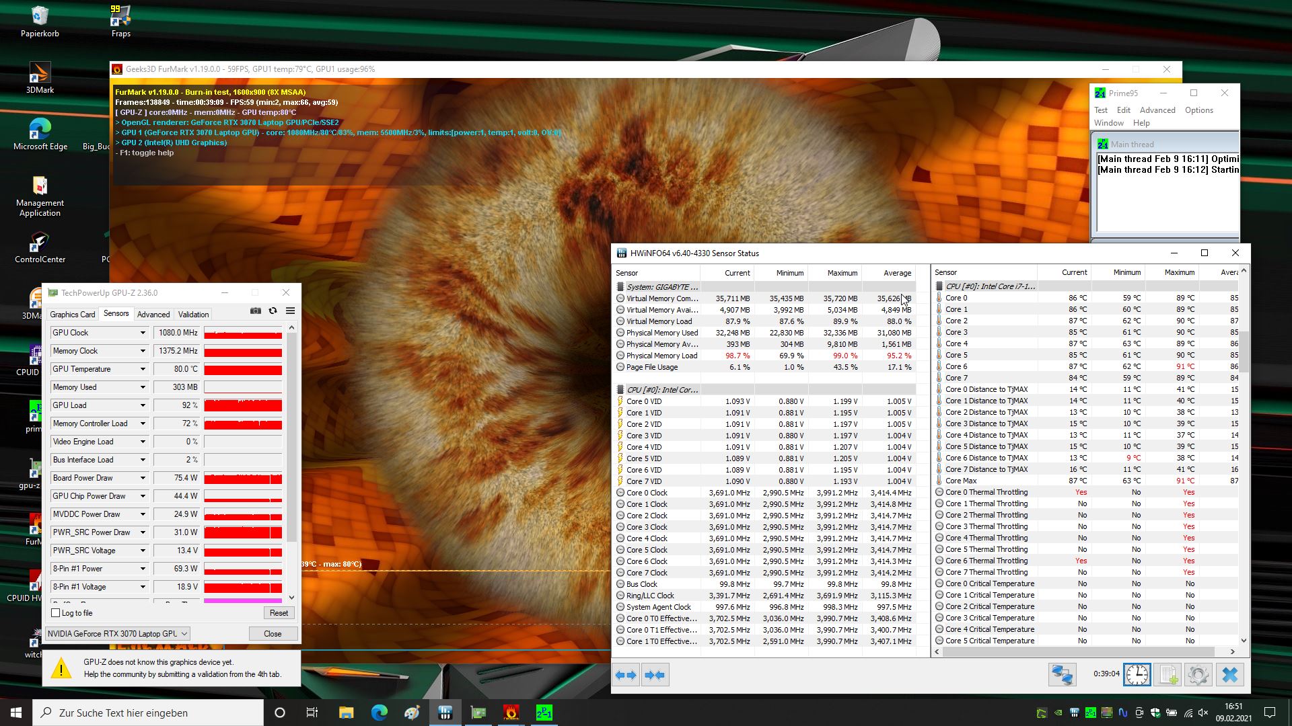Image resolution: width=1292 pixels, height=726 pixels.
Task: Open the Board Power Draw dropdown arrow
Action: click(143, 478)
